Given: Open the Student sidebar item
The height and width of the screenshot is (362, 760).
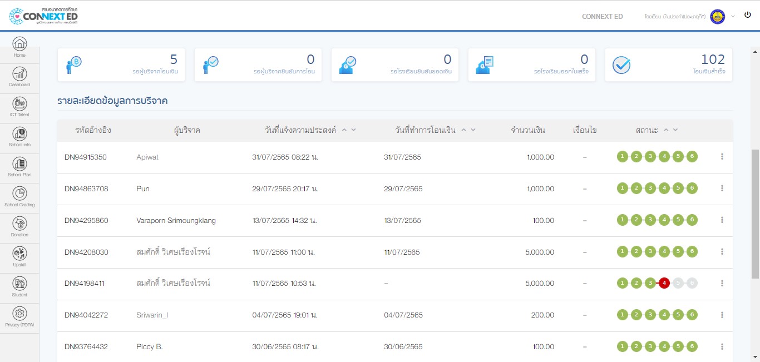Looking at the screenshot, I should pos(19,287).
